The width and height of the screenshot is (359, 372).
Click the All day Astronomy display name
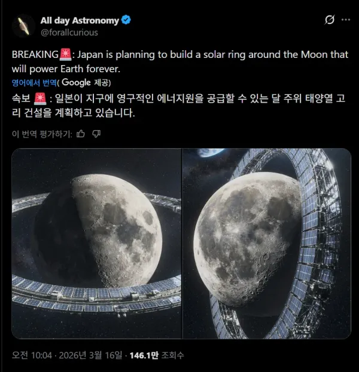coord(80,20)
